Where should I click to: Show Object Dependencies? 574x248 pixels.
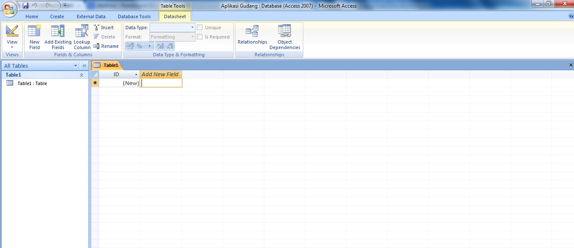pyautogui.click(x=284, y=36)
